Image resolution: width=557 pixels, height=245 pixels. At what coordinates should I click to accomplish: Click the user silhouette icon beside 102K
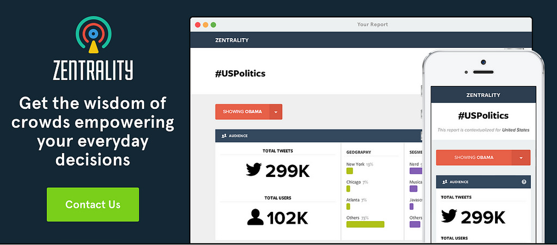[x=256, y=217]
